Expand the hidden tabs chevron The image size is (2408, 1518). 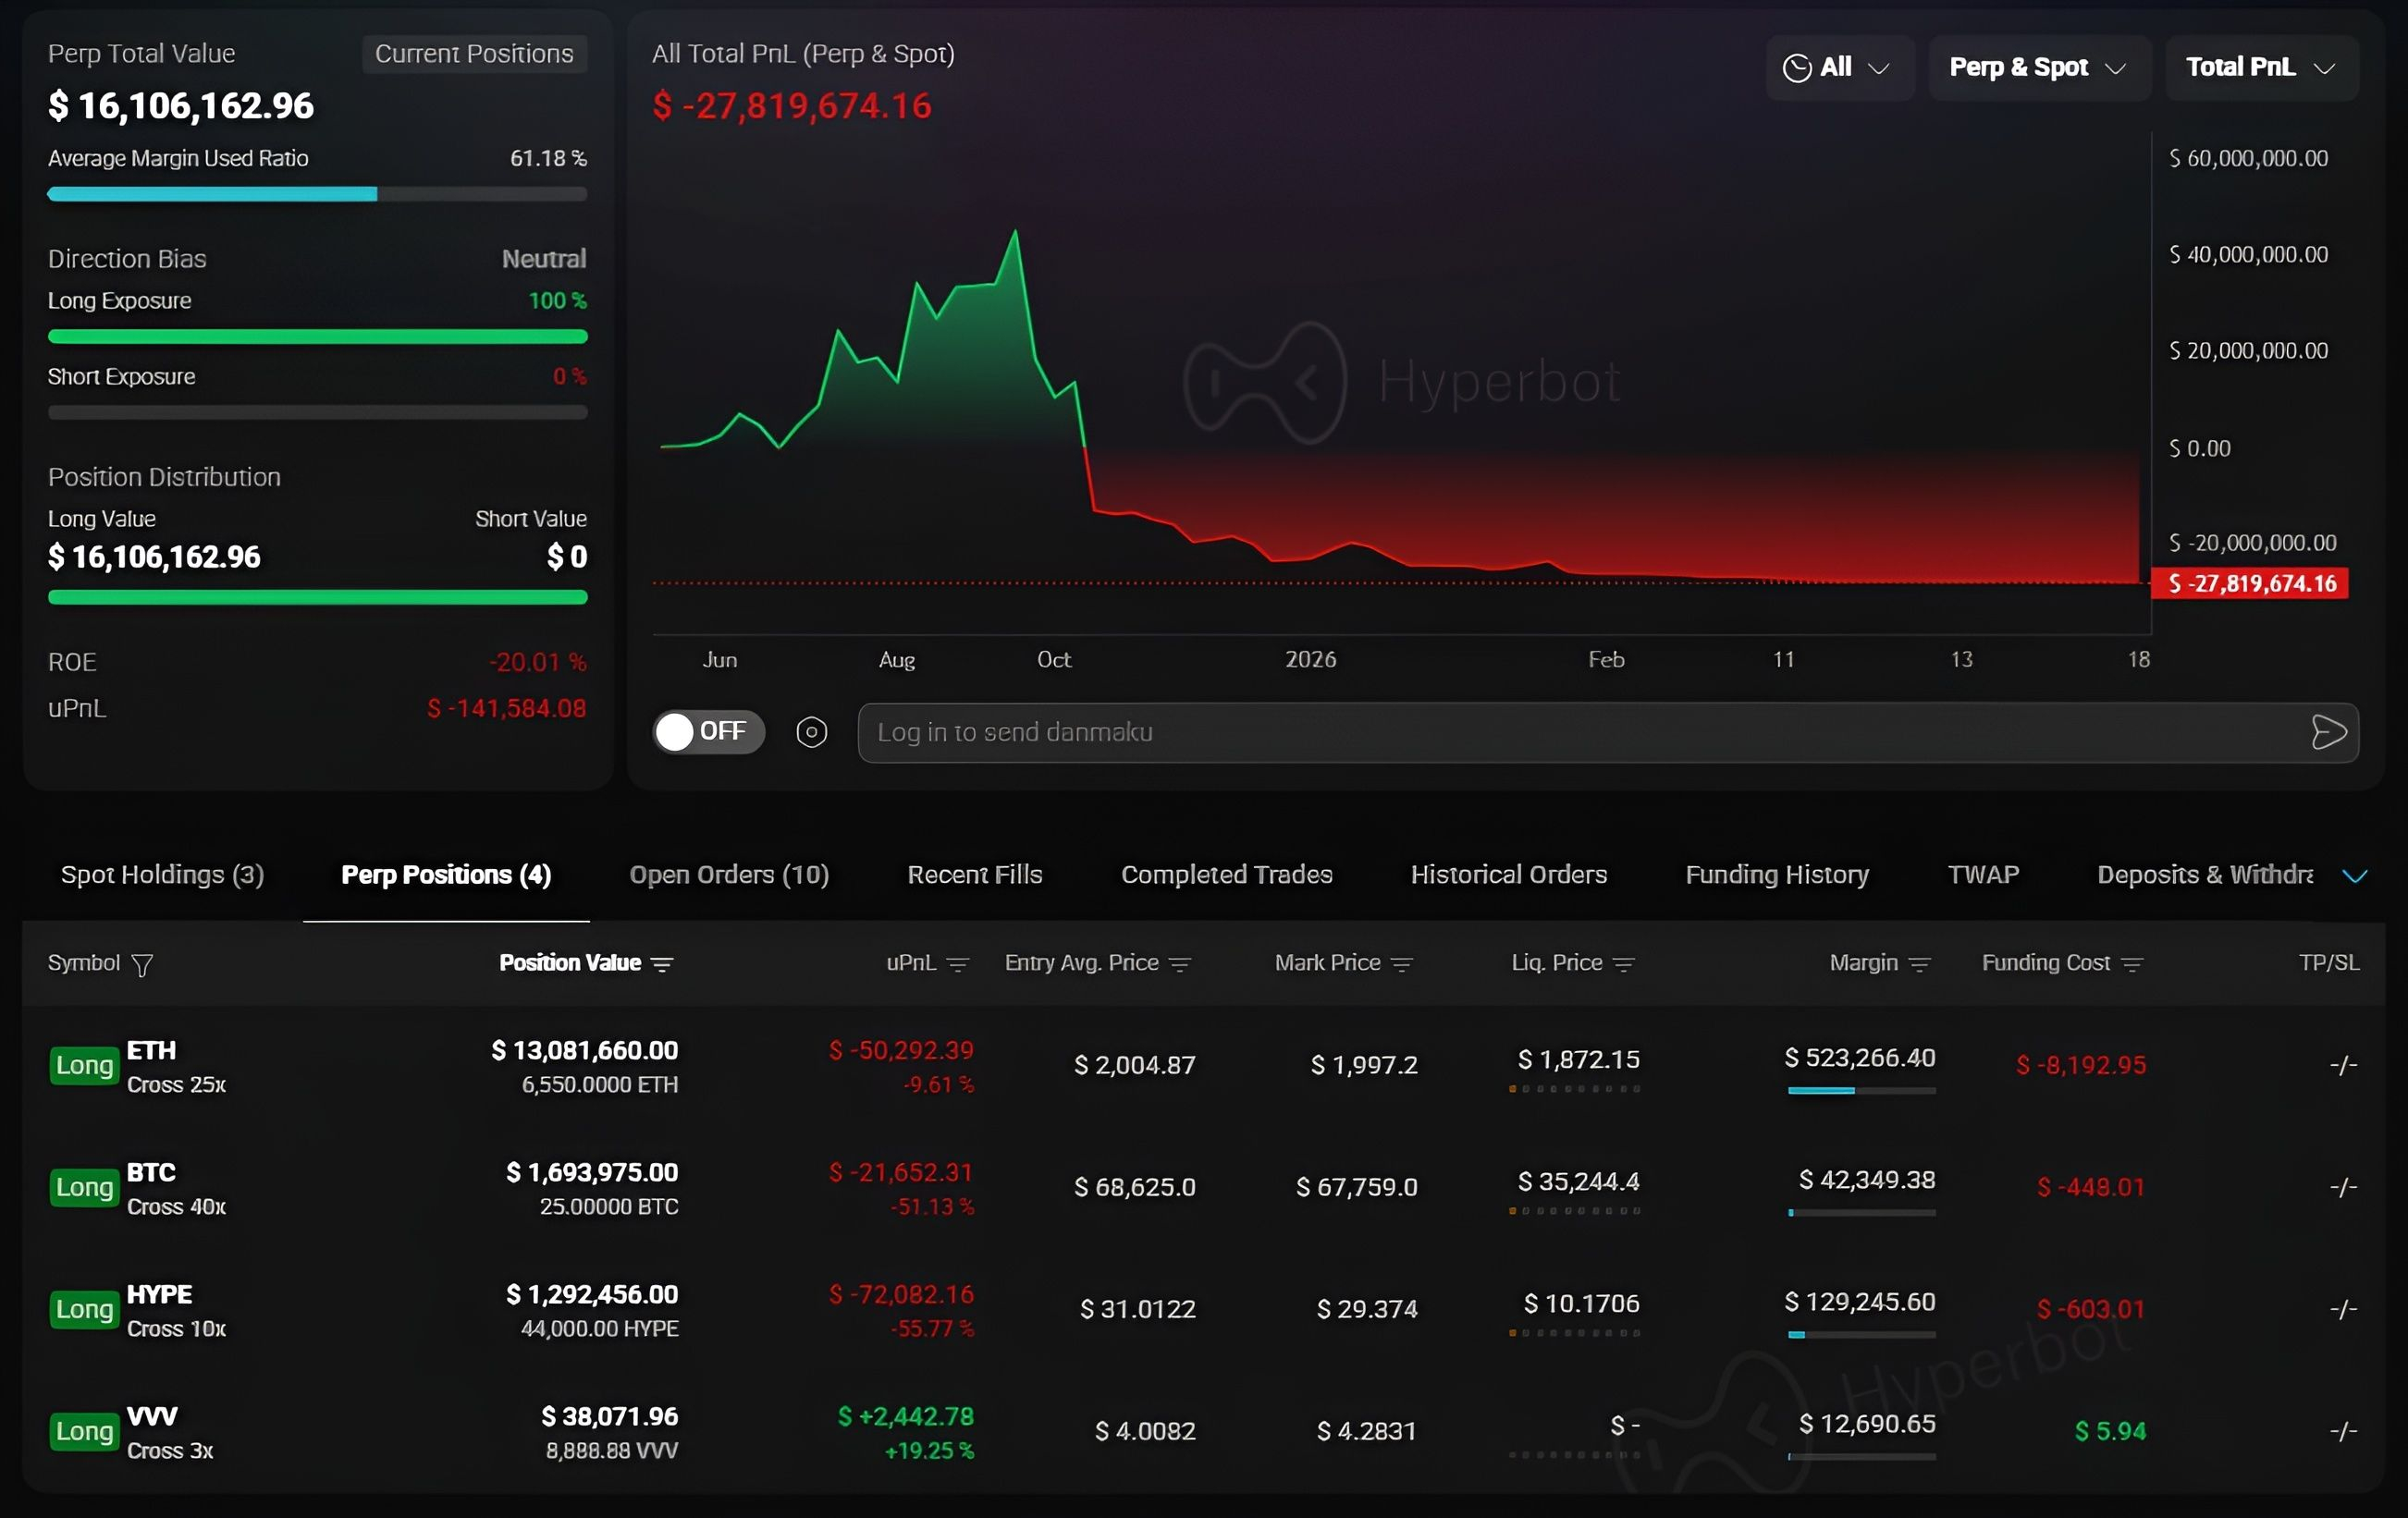[x=2355, y=876]
